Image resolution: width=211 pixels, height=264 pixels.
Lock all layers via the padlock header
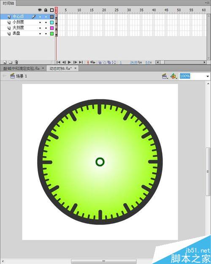click(46, 10)
